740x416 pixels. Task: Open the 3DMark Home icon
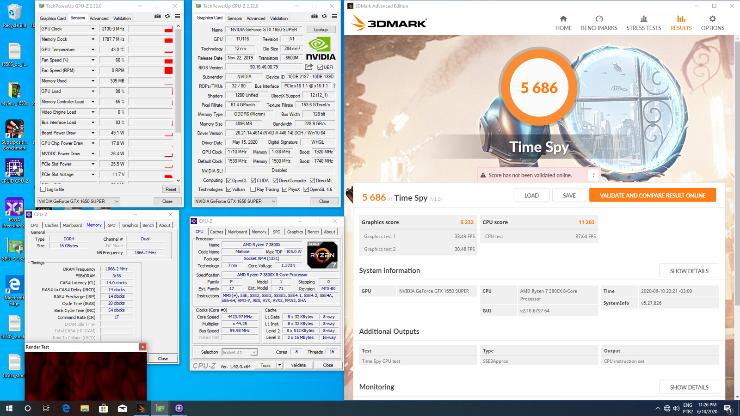[x=563, y=19]
